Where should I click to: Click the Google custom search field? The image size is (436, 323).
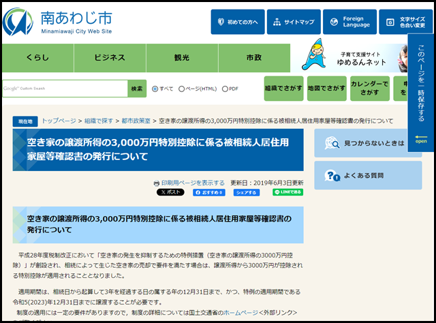65,89
